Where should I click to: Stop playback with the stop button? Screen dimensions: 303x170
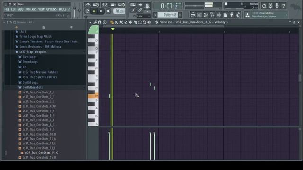(101, 11)
